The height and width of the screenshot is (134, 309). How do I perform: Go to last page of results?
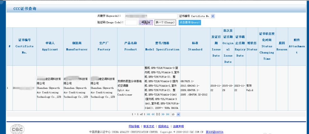tap(168, 114)
